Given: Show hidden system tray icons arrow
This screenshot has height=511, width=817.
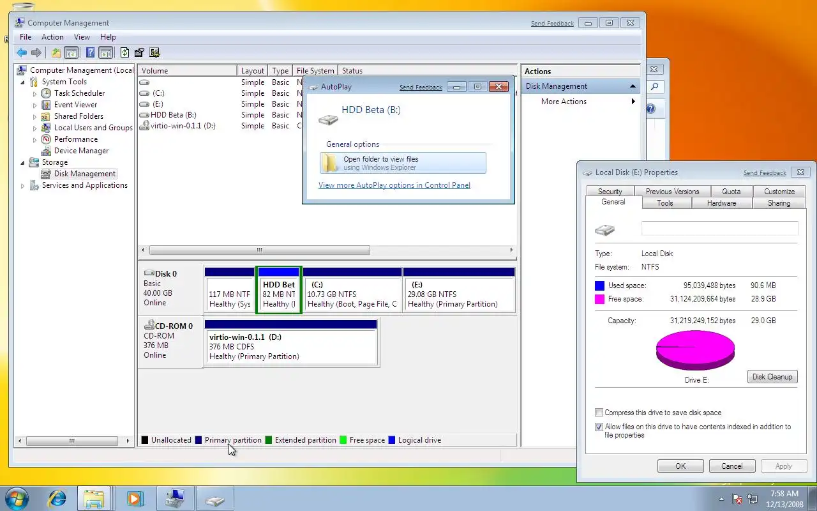Looking at the screenshot, I should point(722,499).
